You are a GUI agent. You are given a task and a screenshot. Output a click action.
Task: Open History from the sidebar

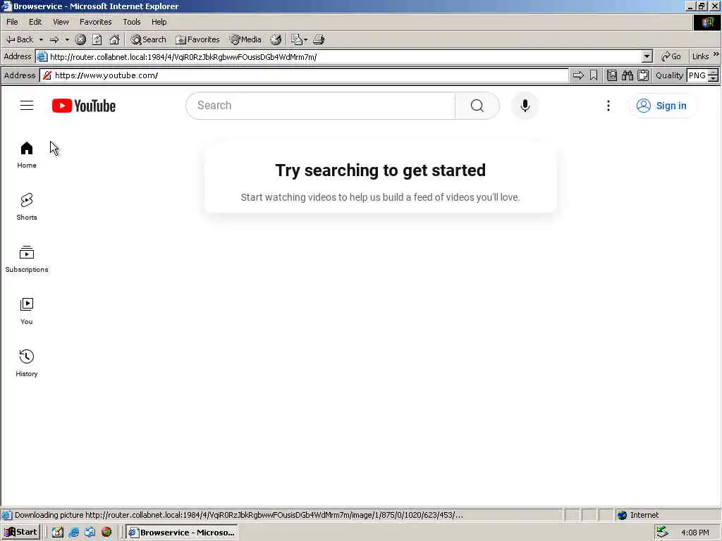[27, 363]
